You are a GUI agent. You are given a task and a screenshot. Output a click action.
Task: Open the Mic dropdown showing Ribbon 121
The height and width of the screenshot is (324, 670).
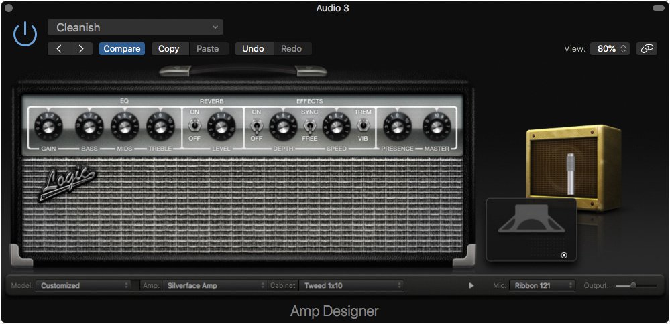542,285
